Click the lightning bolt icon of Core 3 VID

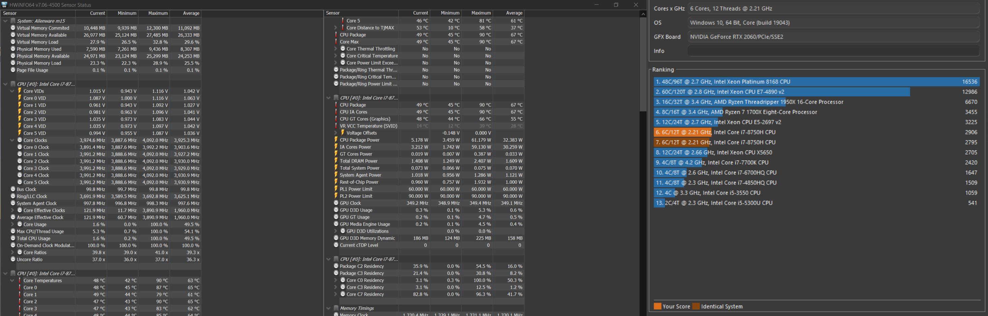[x=20, y=119]
